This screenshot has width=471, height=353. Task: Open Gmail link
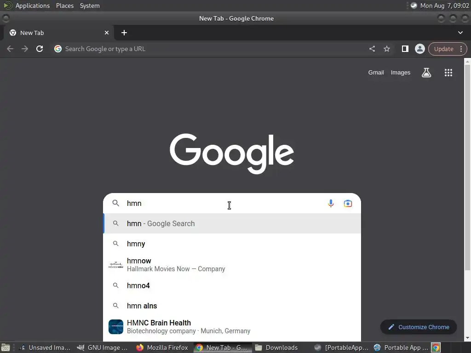tap(376, 72)
